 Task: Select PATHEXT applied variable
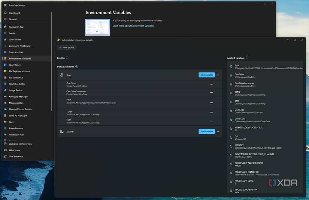(x=265, y=147)
